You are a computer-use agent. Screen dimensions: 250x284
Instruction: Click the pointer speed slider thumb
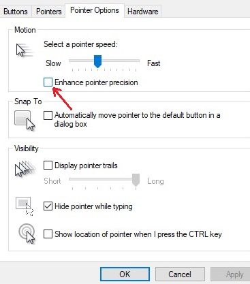tap(97, 61)
